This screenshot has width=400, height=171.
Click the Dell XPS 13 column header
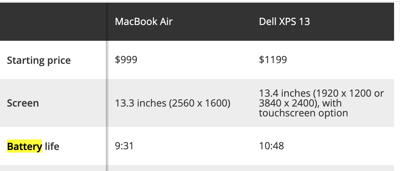click(284, 22)
